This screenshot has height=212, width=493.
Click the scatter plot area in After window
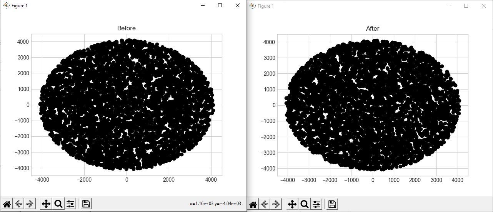[x=373, y=105]
